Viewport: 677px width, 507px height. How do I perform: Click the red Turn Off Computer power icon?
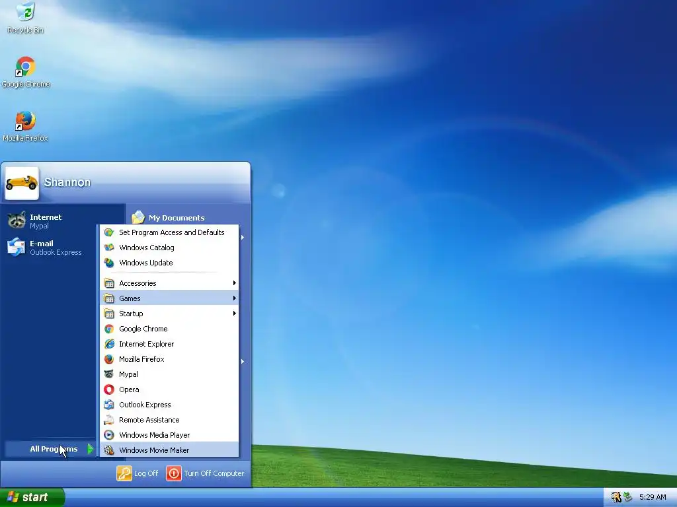click(x=174, y=473)
